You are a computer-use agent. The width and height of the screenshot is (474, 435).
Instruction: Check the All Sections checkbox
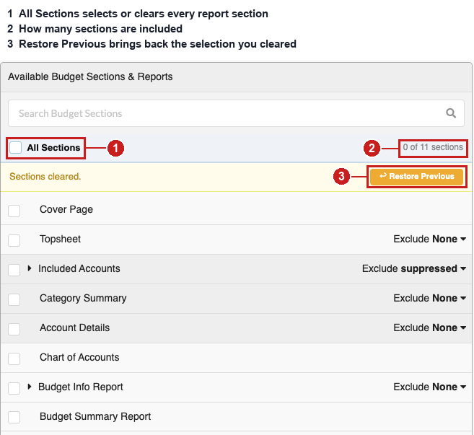15,148
